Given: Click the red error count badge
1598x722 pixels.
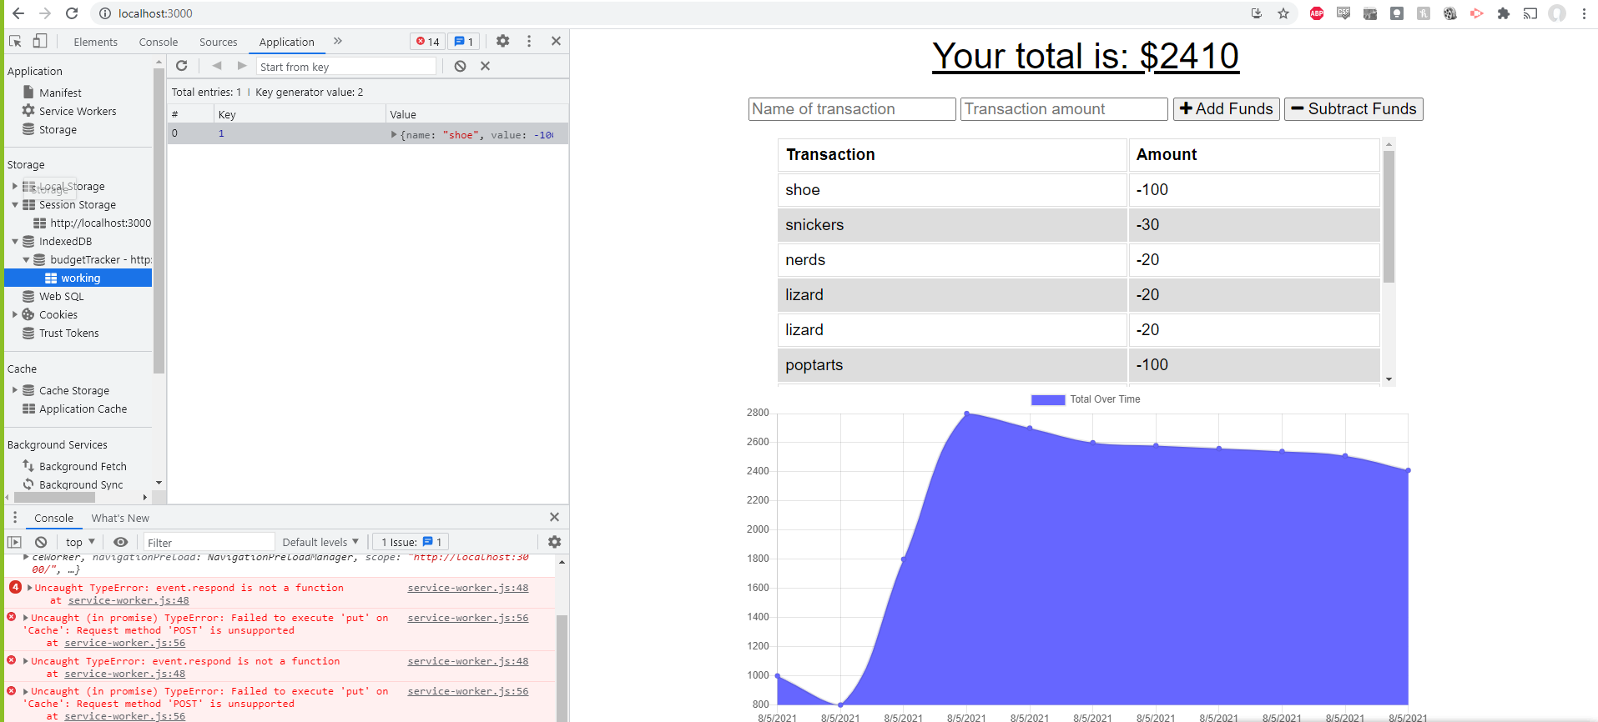Looking at the screenshot, I should click(428, 42).
